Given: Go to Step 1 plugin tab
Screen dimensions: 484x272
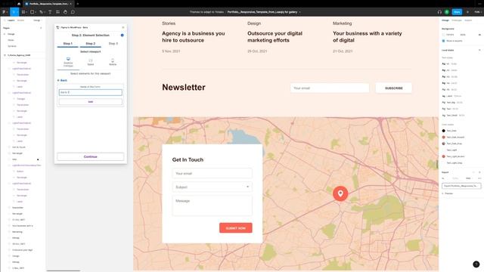Looking at the screenshot, I should coord(67,44).
